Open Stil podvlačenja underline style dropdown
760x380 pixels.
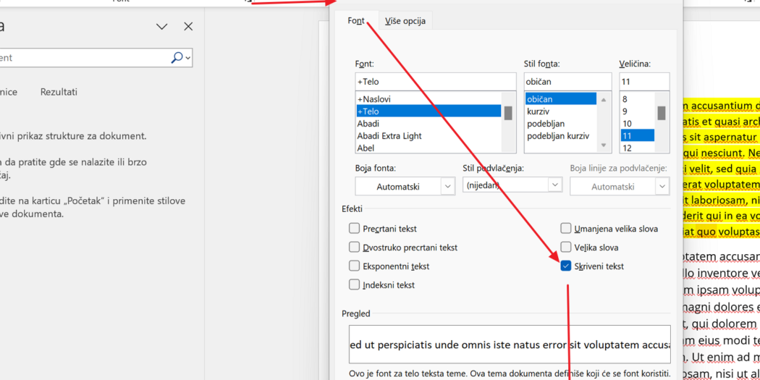point(512,185)
